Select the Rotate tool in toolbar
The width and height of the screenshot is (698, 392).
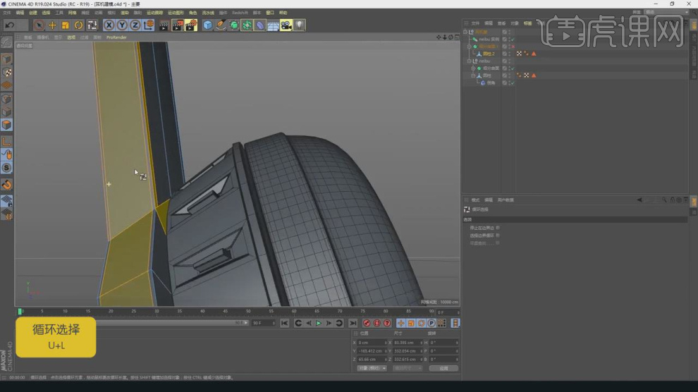[x=78, y=25]
